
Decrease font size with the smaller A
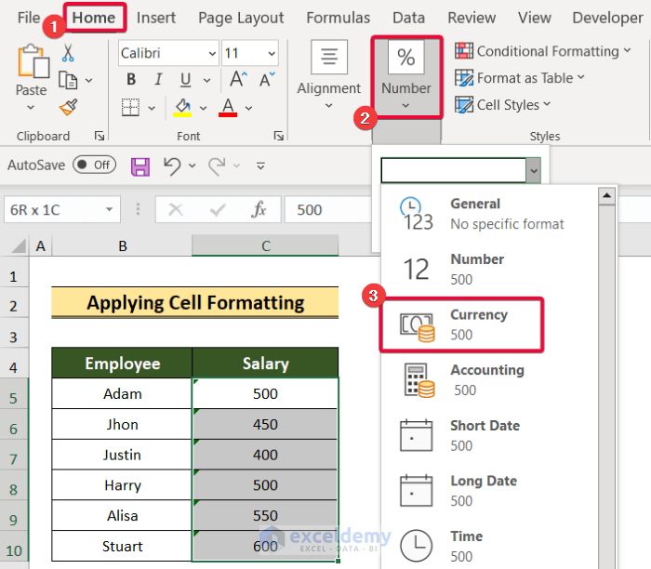tap(267, 79)
